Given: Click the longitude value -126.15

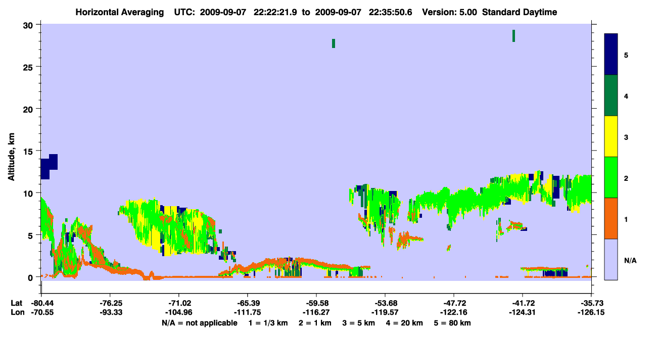Looking at the screenshot, I should (x=591, y=312).
